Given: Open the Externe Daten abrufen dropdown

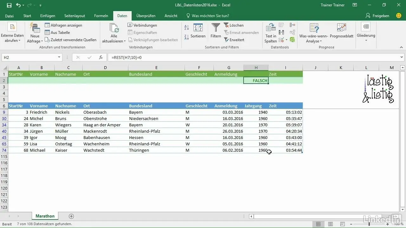Looking at the screenshot, I should click(x=12, y=33).
